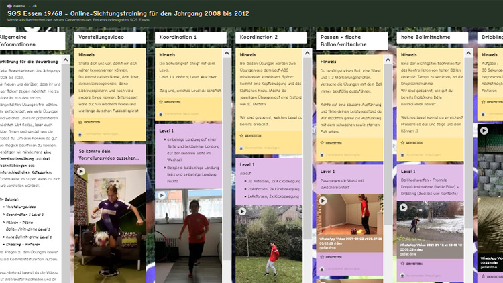Play the example Vorstellungsvideo clip

tap(81, 171)
